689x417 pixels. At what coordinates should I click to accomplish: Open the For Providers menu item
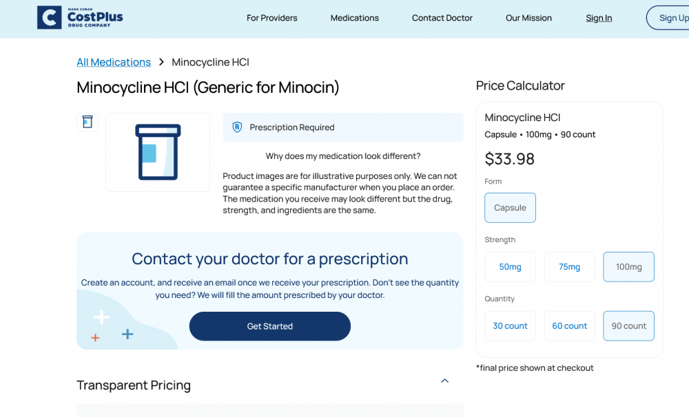272,18
